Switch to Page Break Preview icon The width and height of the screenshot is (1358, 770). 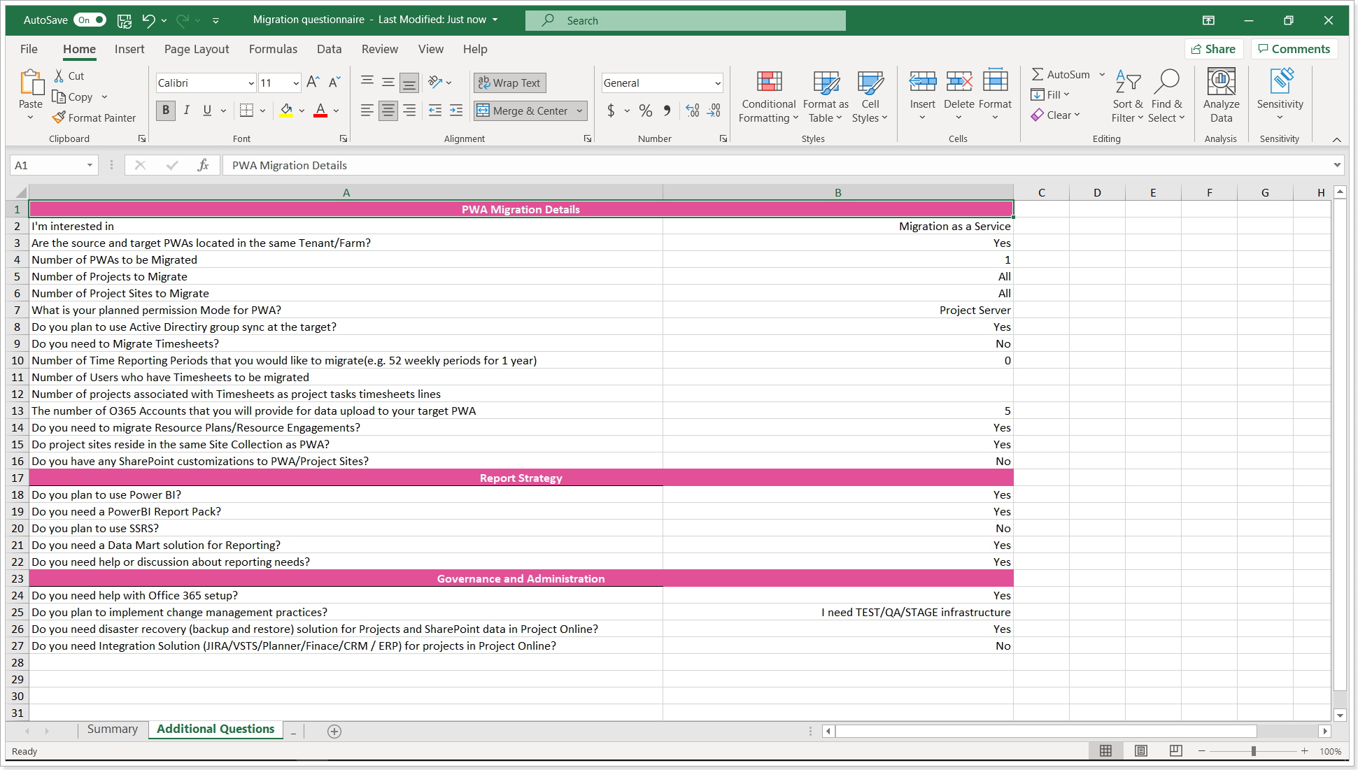coord(1176,751)
